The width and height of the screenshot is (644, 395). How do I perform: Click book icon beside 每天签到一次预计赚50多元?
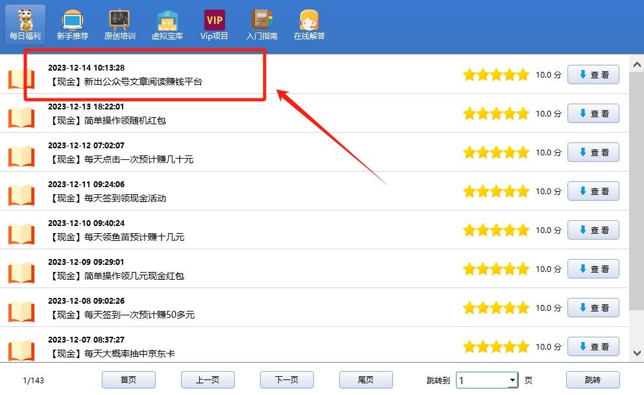(x=21, y=311)
